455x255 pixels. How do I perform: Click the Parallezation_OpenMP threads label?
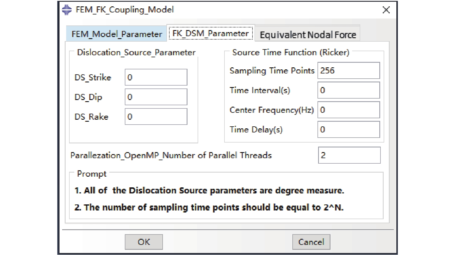171,156
